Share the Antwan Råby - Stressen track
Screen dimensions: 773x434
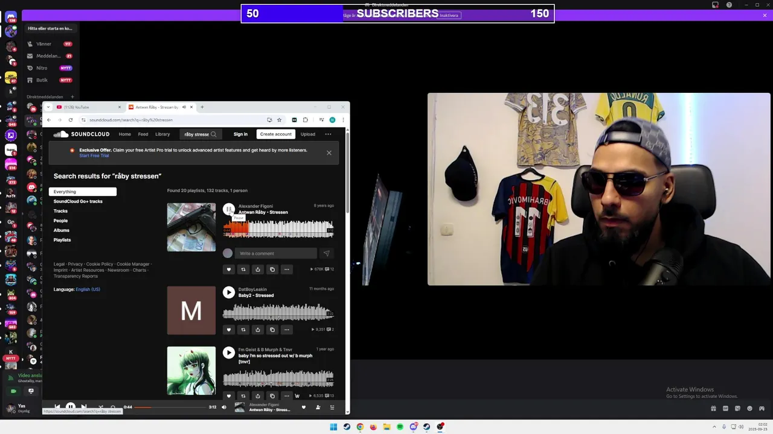pos(257,269)
